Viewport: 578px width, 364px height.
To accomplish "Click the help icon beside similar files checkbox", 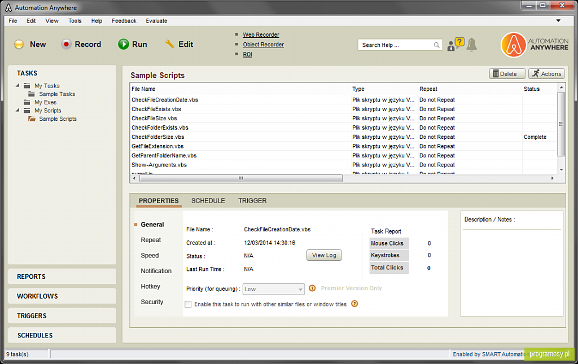I will coord(354,304).
